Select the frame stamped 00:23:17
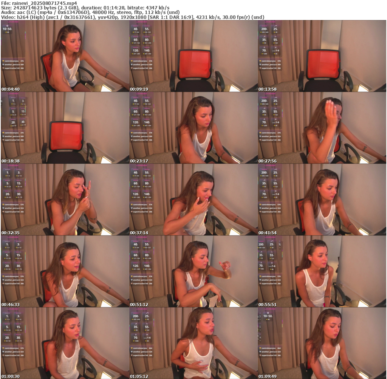The width and height of the screenshot is (387, 379). [x=193, y=128]
